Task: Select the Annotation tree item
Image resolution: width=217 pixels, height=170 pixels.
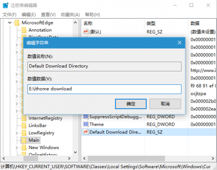Action: coord(40,30)
